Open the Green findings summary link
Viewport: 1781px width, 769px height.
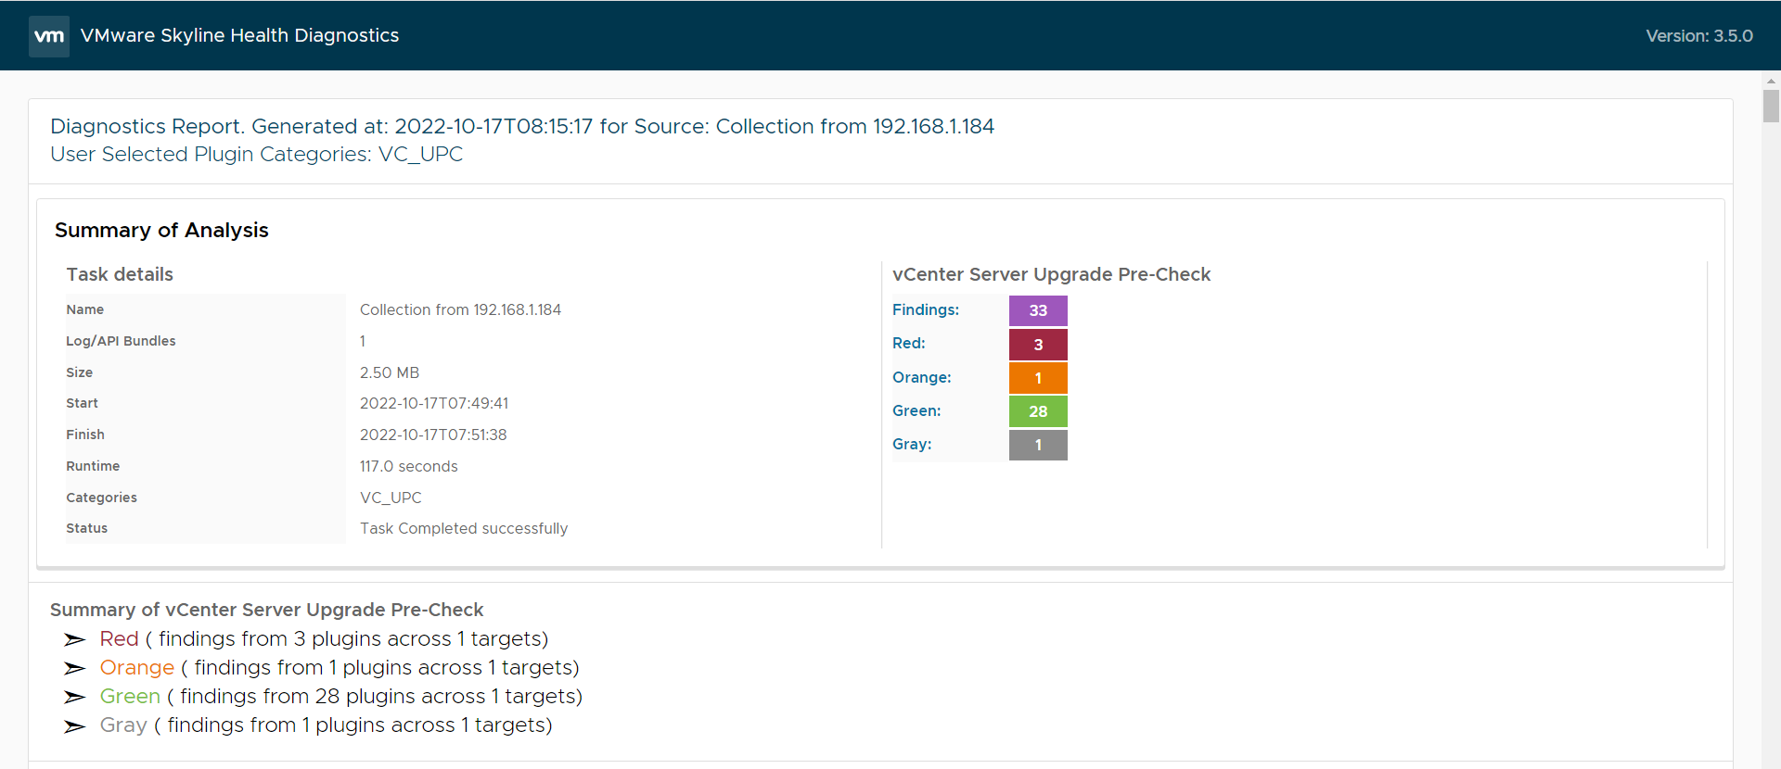(130, 697)
